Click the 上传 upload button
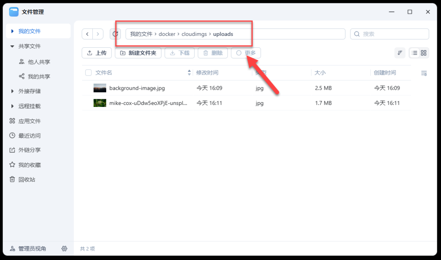The width and height of the screenshot is (441, 260). pyautogui.click(x=96, y=53)
